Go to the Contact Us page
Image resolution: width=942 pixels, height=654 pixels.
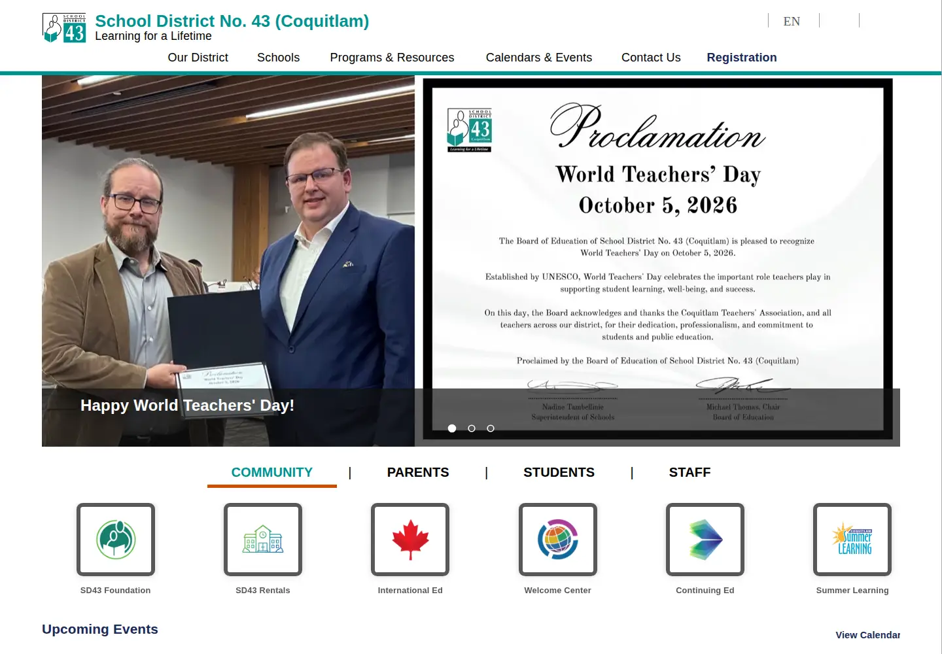pos(651,58)
